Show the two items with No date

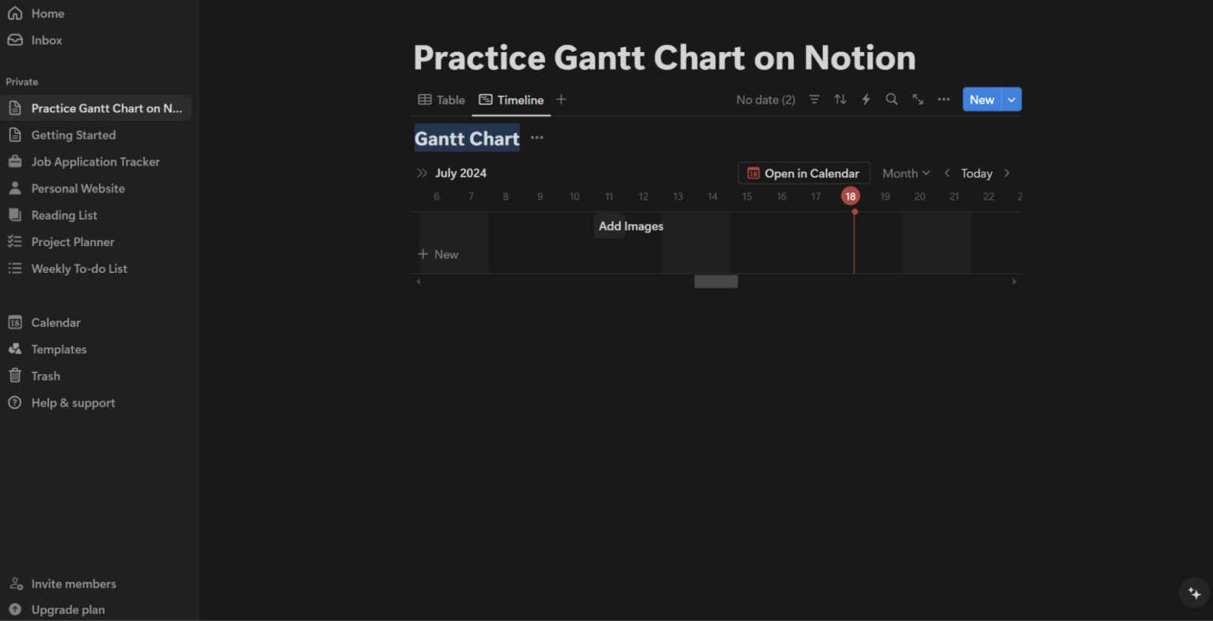[765, 99]
